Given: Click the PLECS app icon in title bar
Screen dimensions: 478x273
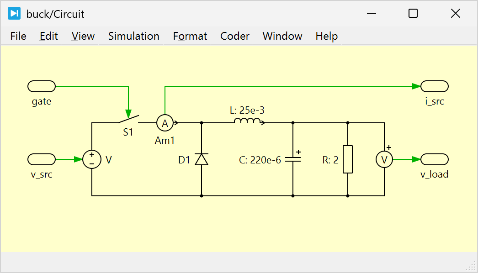Looking at the screenshot, I should pos(14,14).
